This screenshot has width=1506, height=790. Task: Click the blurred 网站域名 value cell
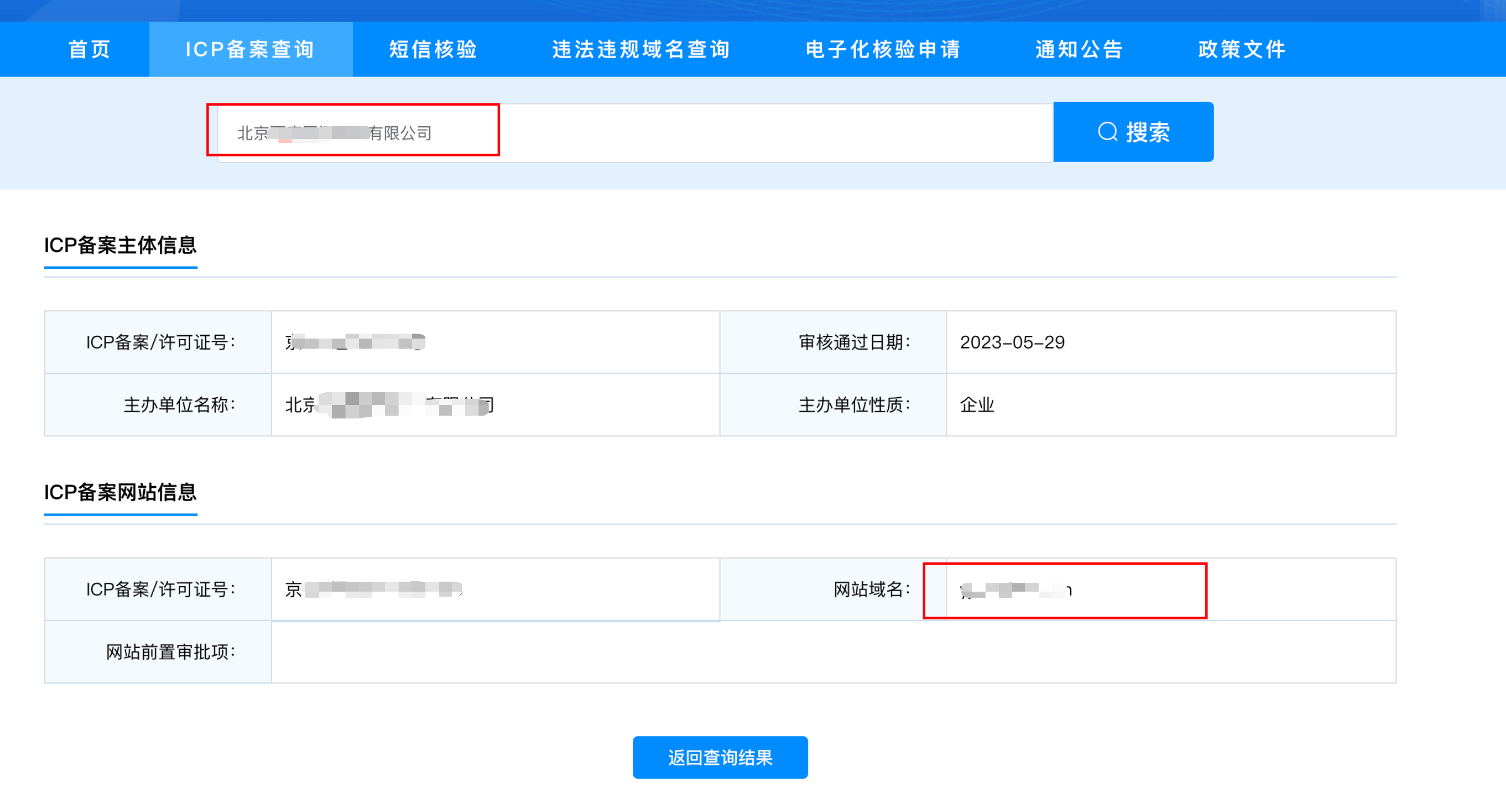pos(1016,590)
